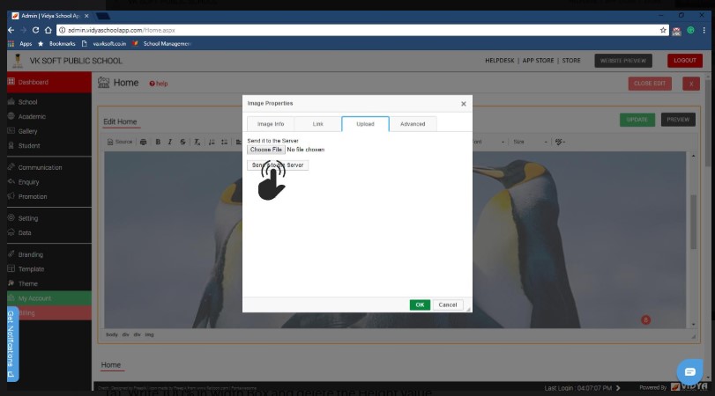
Task: Open the Advanced tab
Action: click(413, 124)
